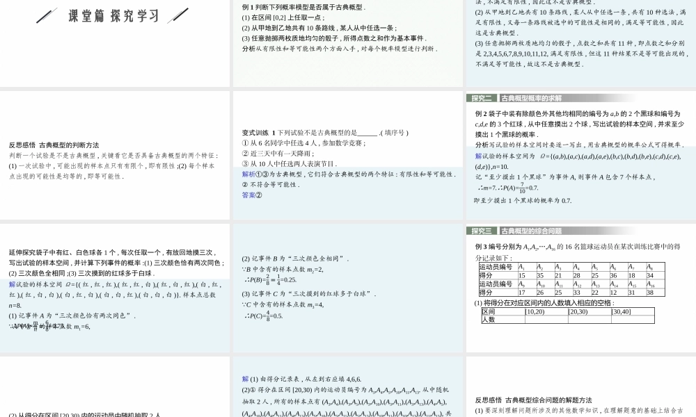Click the decorative slash icon left of title
This screenshot has height=417, width=696.
(x=46, y=13)
